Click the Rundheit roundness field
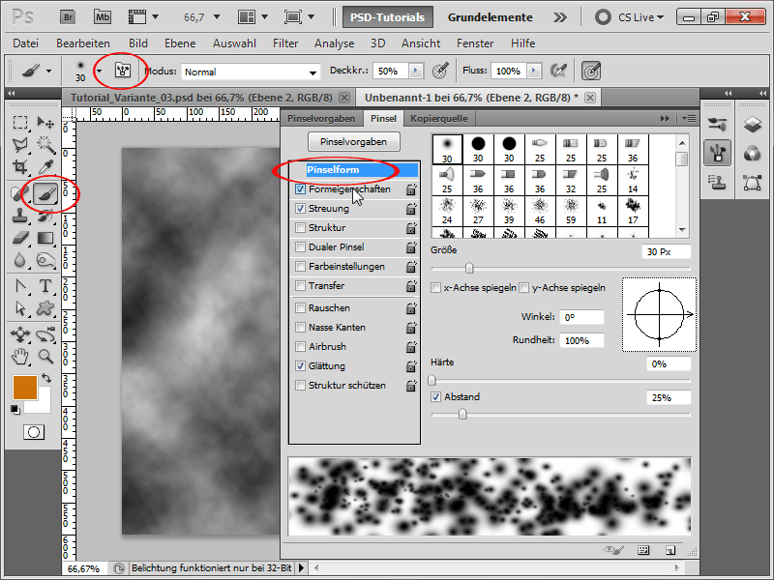774x580 pixels. tap(582, 340)
